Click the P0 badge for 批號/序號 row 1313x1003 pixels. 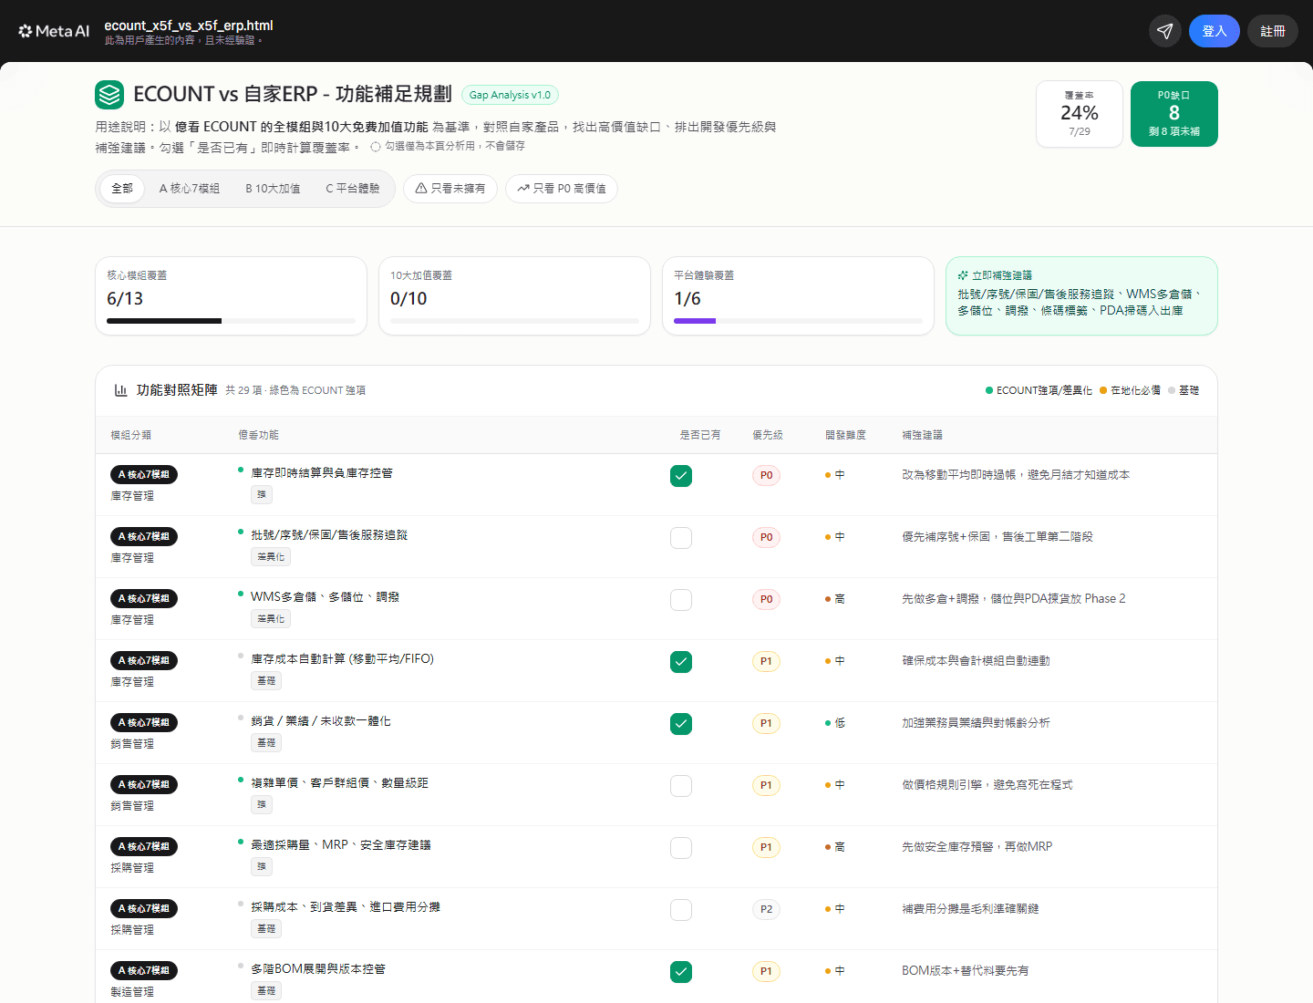click(766, 537)
